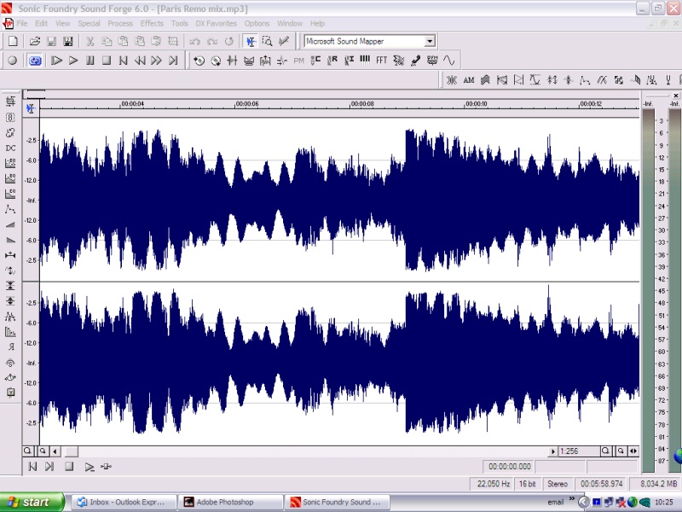Click the AM amplitude modulation effect icon

(x=468, y=80)
